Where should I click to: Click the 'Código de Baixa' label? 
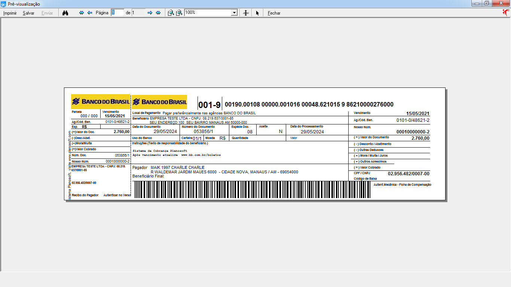click(365, 179)
